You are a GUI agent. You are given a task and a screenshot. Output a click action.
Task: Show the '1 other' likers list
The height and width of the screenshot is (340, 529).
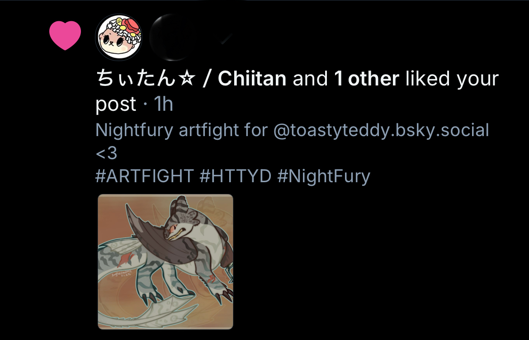[x=366, y=78]
